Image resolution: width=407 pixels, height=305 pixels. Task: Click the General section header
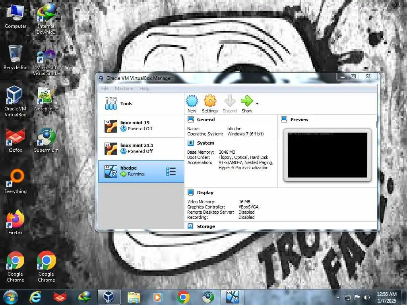click(206, 120)
